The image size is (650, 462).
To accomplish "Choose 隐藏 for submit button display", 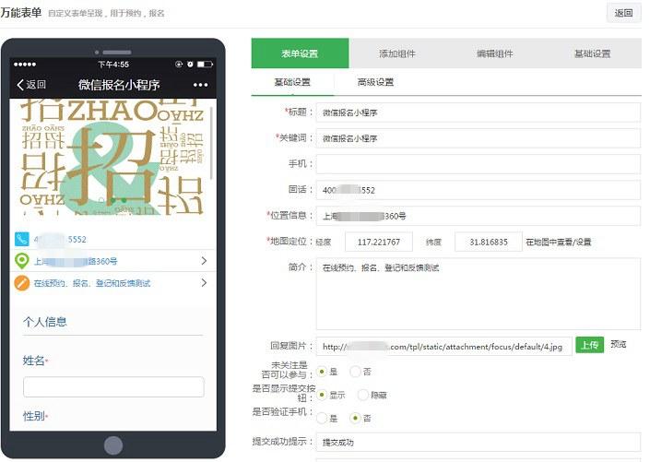I will (x=362, y=395).
